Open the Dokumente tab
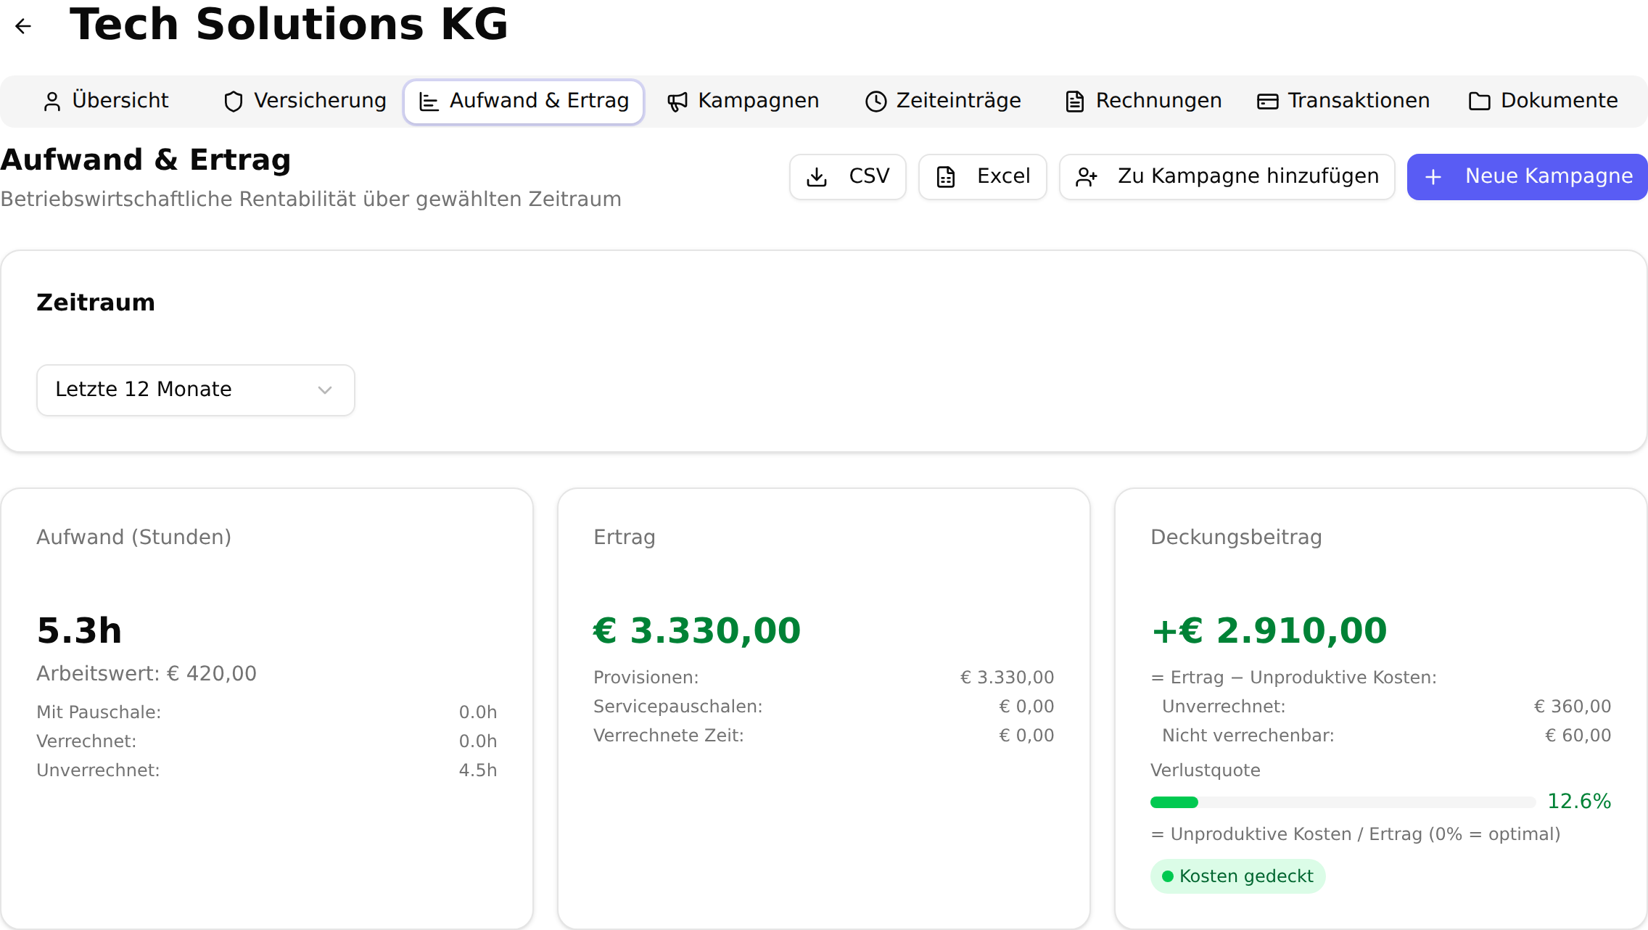Screen dimensions: 1648x930 (x=1544, y=101)
